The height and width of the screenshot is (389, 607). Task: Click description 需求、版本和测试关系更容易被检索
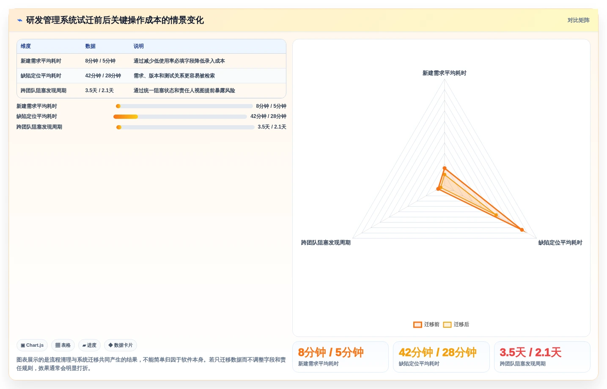click(x=174, y=76)
